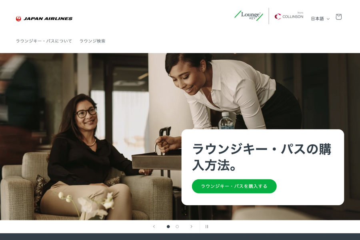This screenshot has width=360, height=240.
Task: Open the shopping cart icon
Action: [339, 17]
